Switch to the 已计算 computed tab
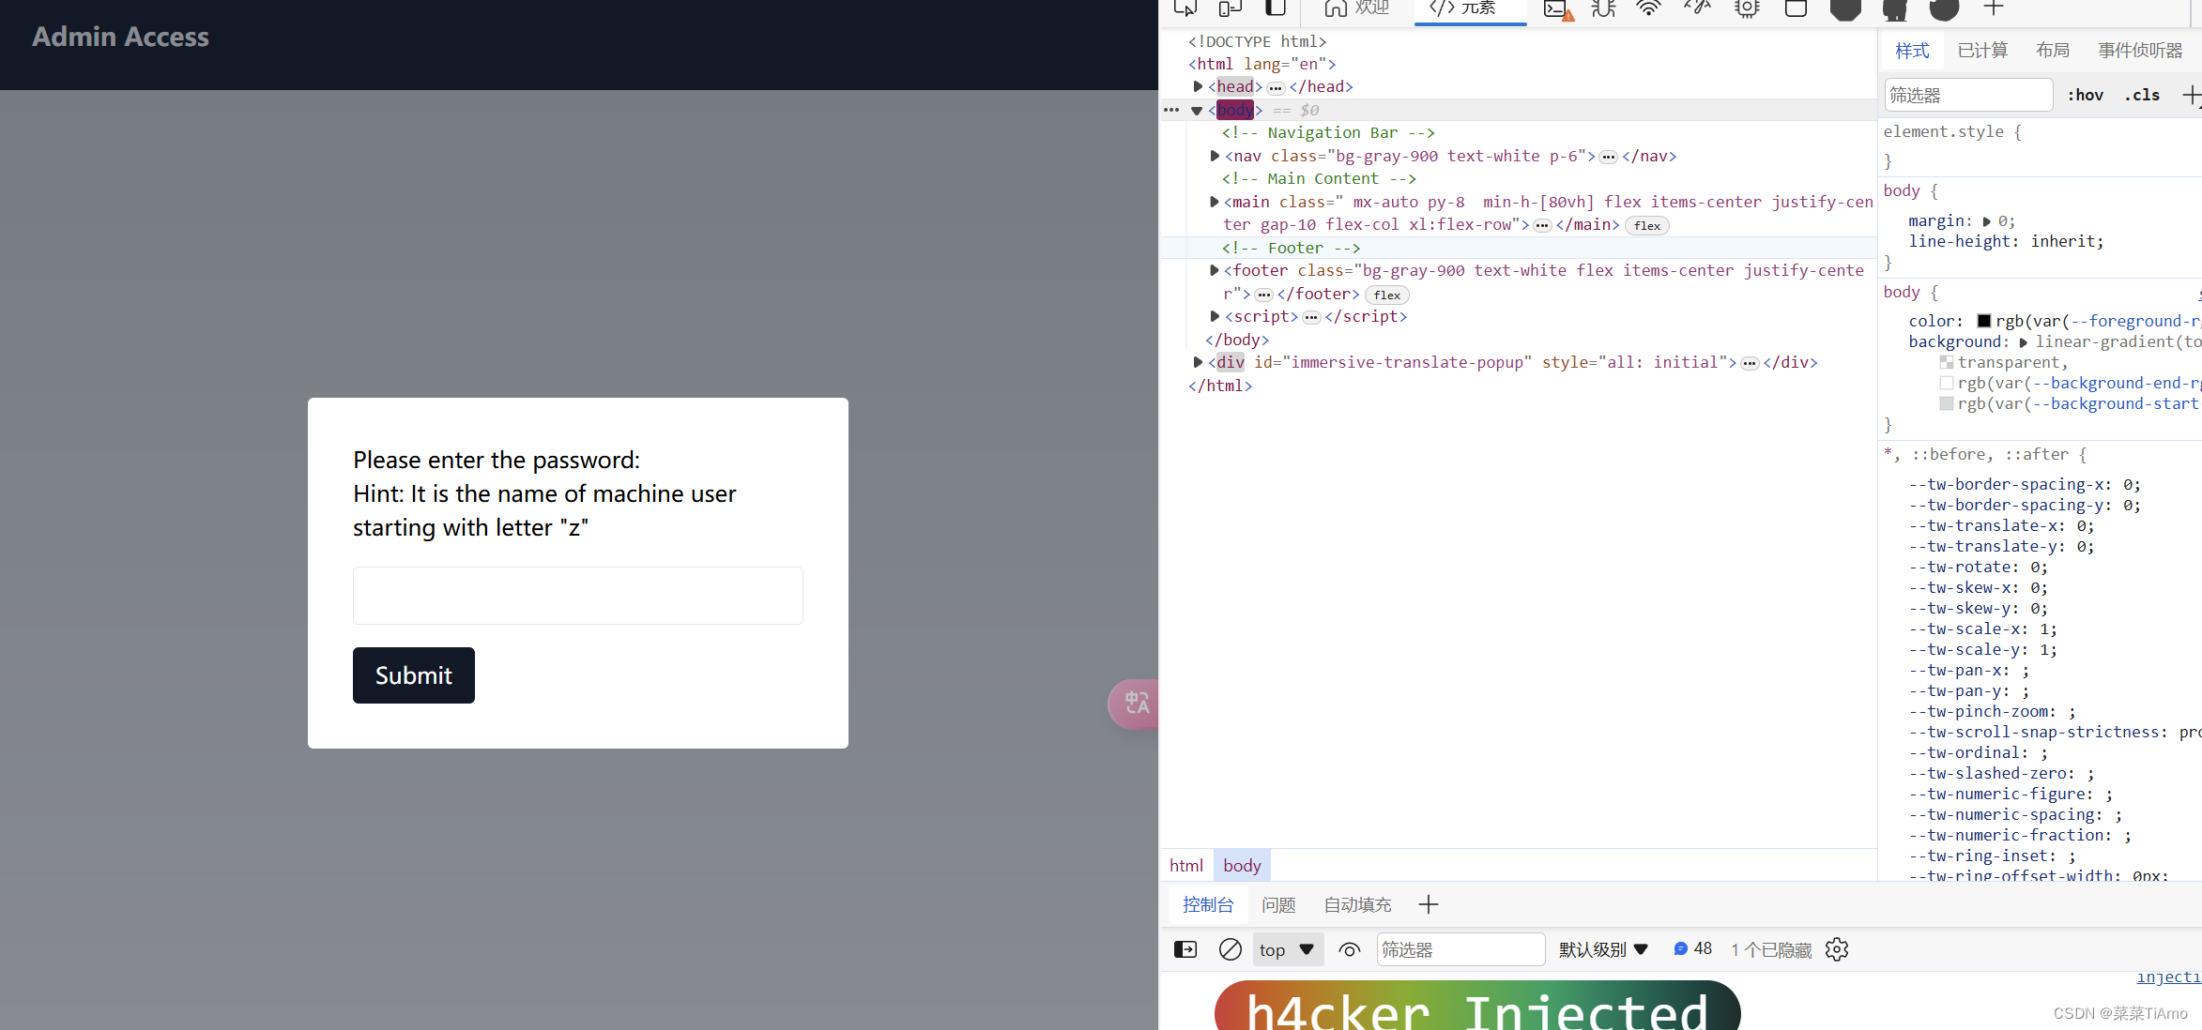Image resolution: width=2202 pixels, height=1030 pixels. [1982, 51]
